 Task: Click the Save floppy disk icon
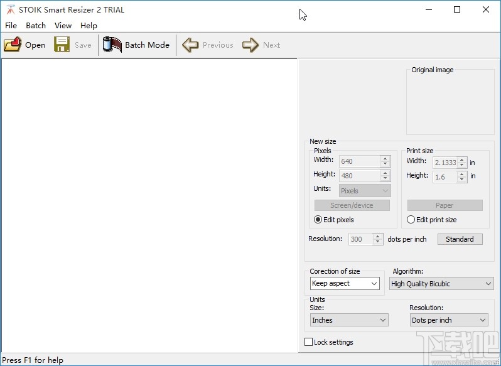[62, 45]
